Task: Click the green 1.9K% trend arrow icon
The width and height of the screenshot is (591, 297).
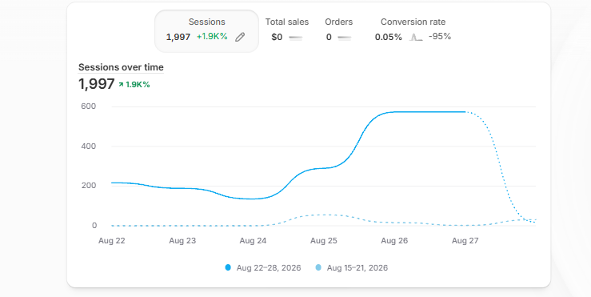Action: 121,85
